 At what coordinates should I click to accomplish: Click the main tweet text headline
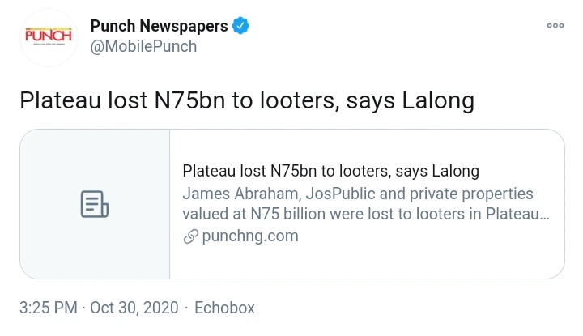click(x=246, y=101)
